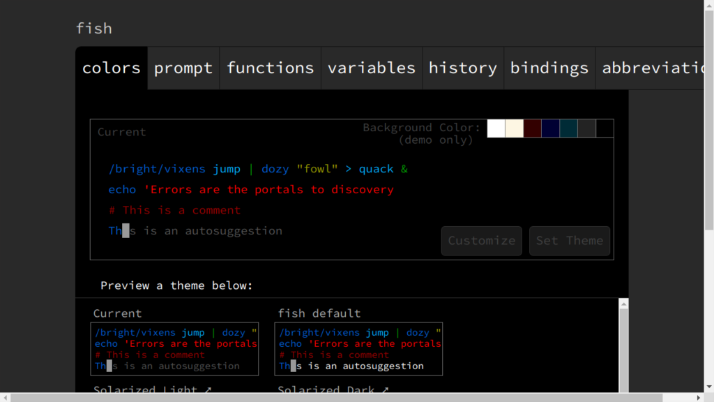The image size is (714, 402).
Task: Click the 'Background Color:' label
Action: pyautogui.click(x=421, y=128)
